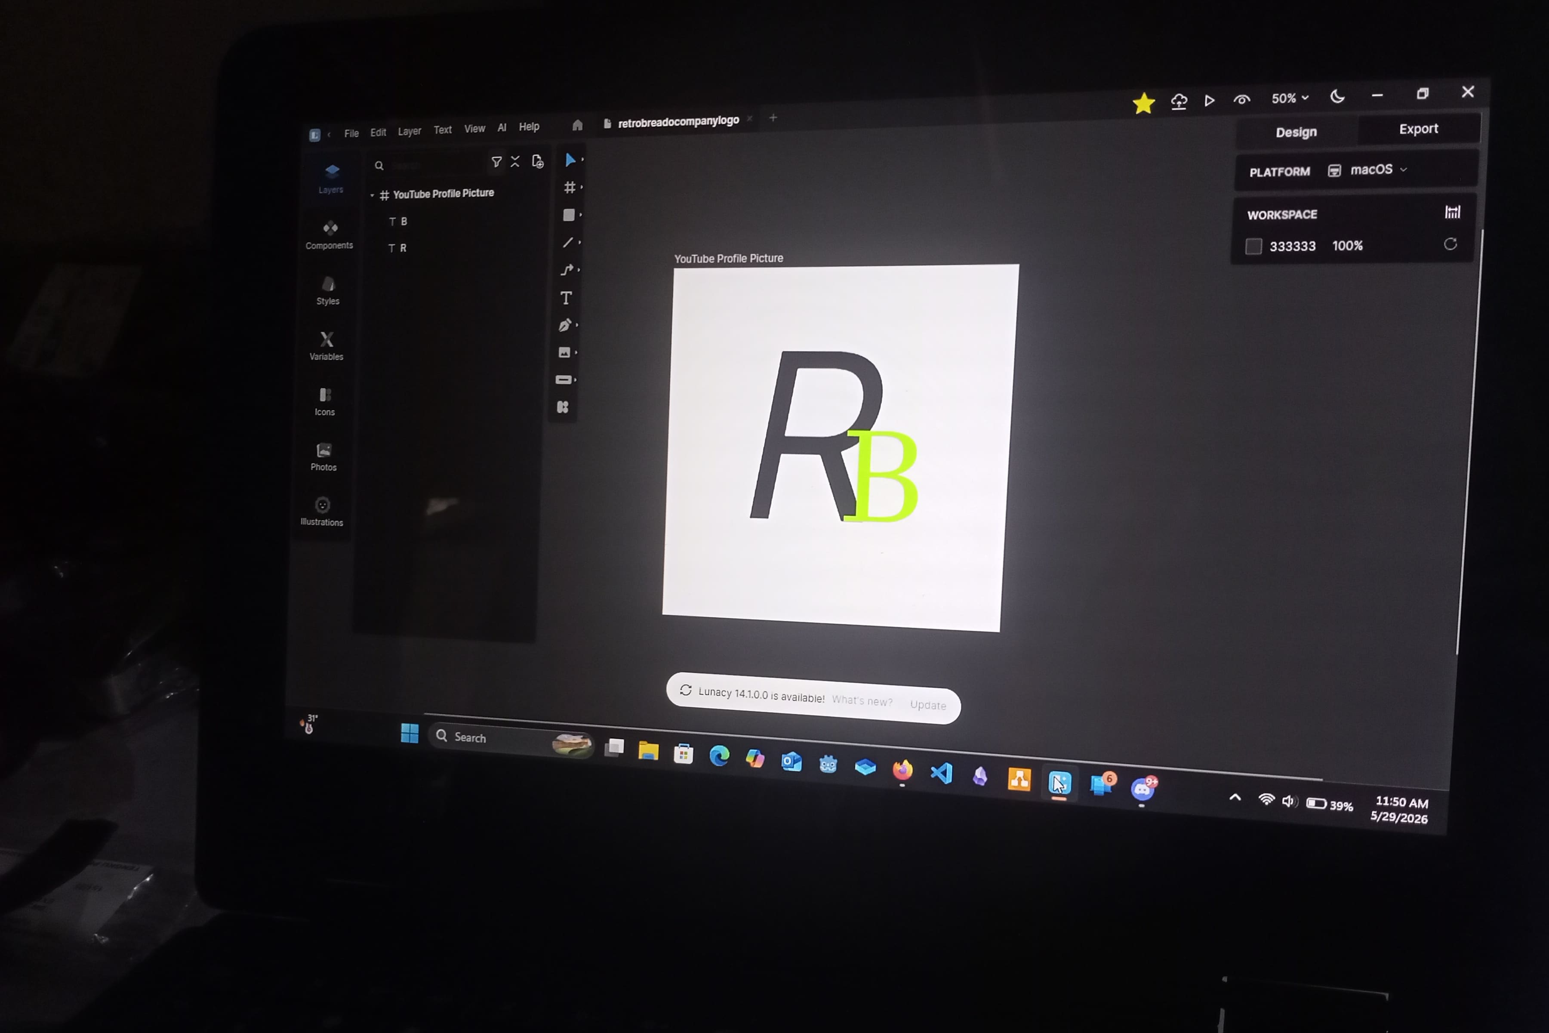The height and width of the screenshot is (1033, 1549).
Task: Click the 100% workspace opacity field
Action: click(1347, 246)
